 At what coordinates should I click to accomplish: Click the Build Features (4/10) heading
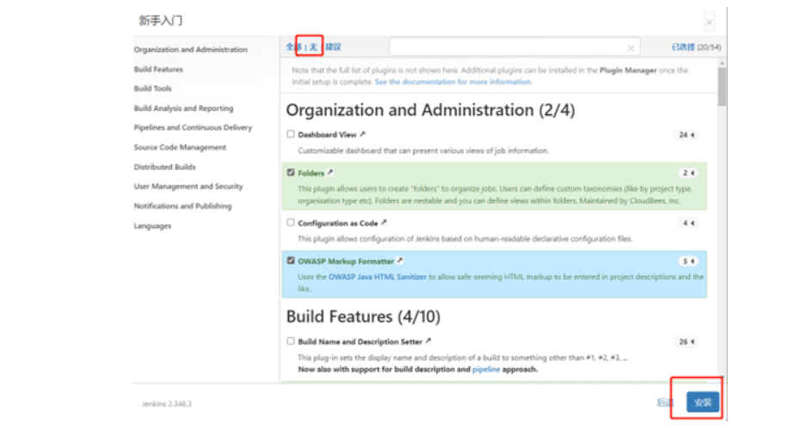tap(363, 316)
